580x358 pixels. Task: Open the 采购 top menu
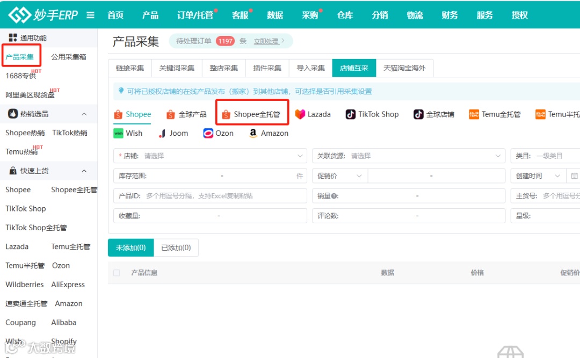(310, 15)
